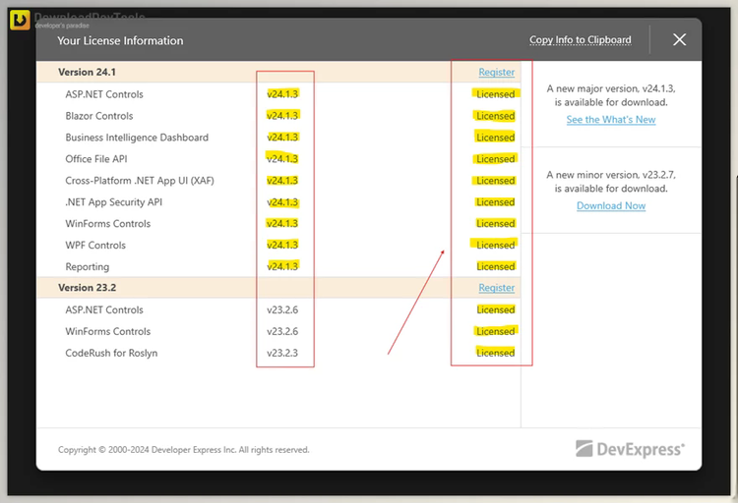Screen dimensions: 738x503
Task: Click ASP.NET Controls under Version 24.1
Action: (104, 94)
